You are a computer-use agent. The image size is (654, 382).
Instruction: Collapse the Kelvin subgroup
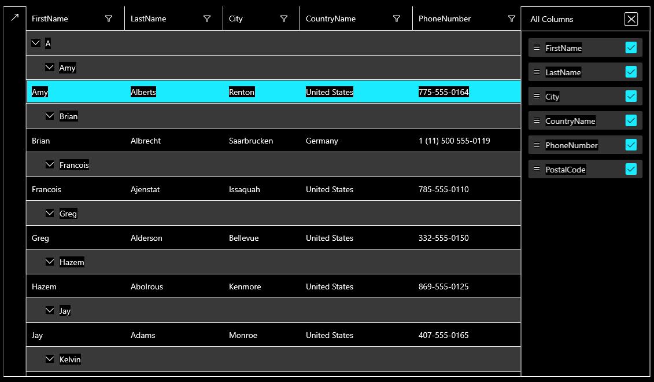(50, 359)
